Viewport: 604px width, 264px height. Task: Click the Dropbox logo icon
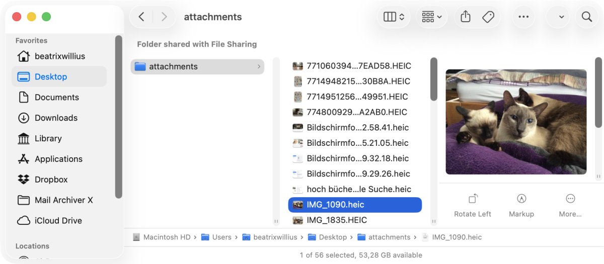(23, 180)
